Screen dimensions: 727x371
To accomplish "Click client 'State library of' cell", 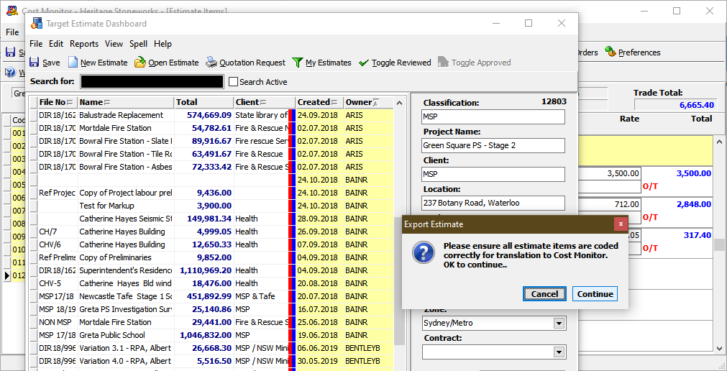I will pos(261,115).
